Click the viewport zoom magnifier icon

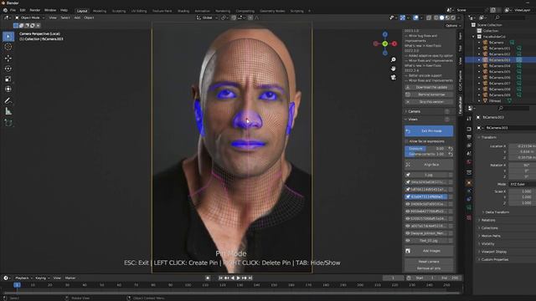393,59
